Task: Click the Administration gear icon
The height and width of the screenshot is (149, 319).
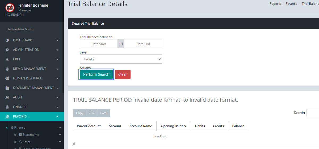Action: 7,50
